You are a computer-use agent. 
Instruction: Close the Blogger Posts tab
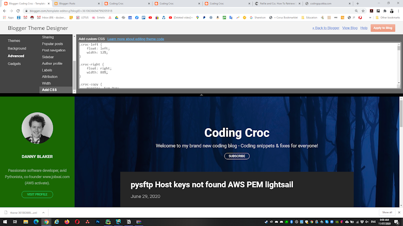coord(99,4)
